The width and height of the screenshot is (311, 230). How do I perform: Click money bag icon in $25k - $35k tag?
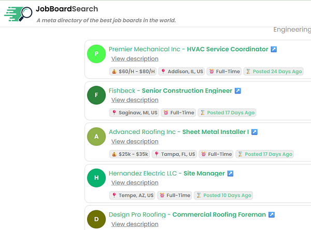(114, 154)
